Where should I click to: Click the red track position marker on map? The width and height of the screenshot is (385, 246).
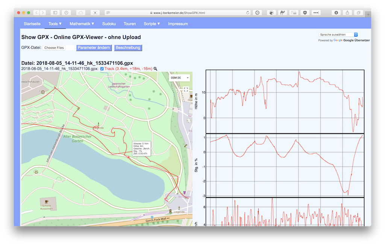128,157
